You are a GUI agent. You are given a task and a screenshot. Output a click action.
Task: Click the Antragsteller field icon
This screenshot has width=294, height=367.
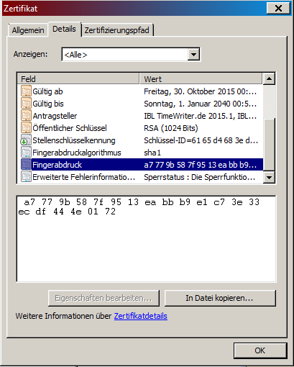[x=26, y=116]
